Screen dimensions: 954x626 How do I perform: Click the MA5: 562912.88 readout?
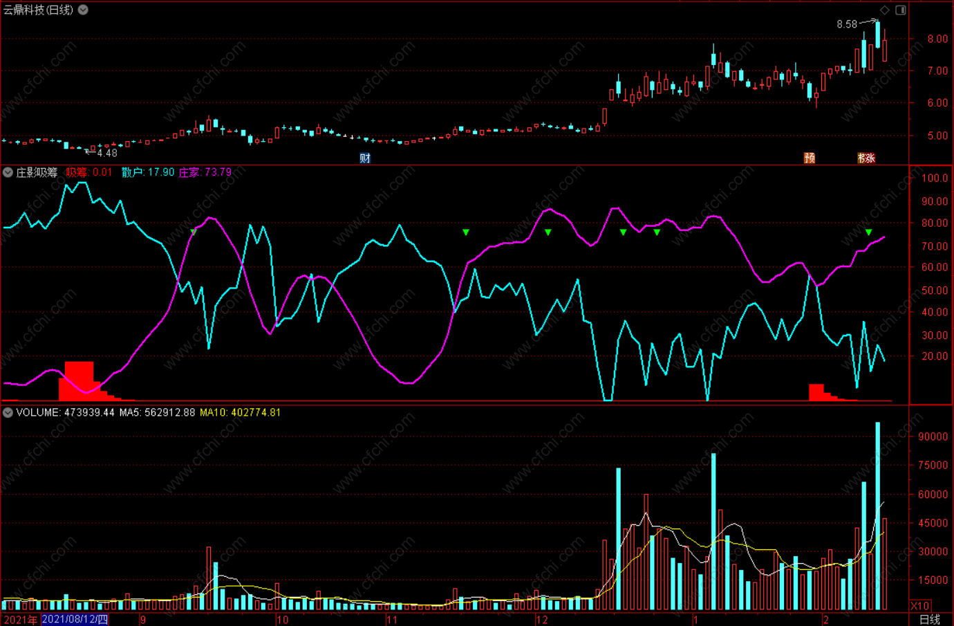pyautogui.click(x=157, y=412)
